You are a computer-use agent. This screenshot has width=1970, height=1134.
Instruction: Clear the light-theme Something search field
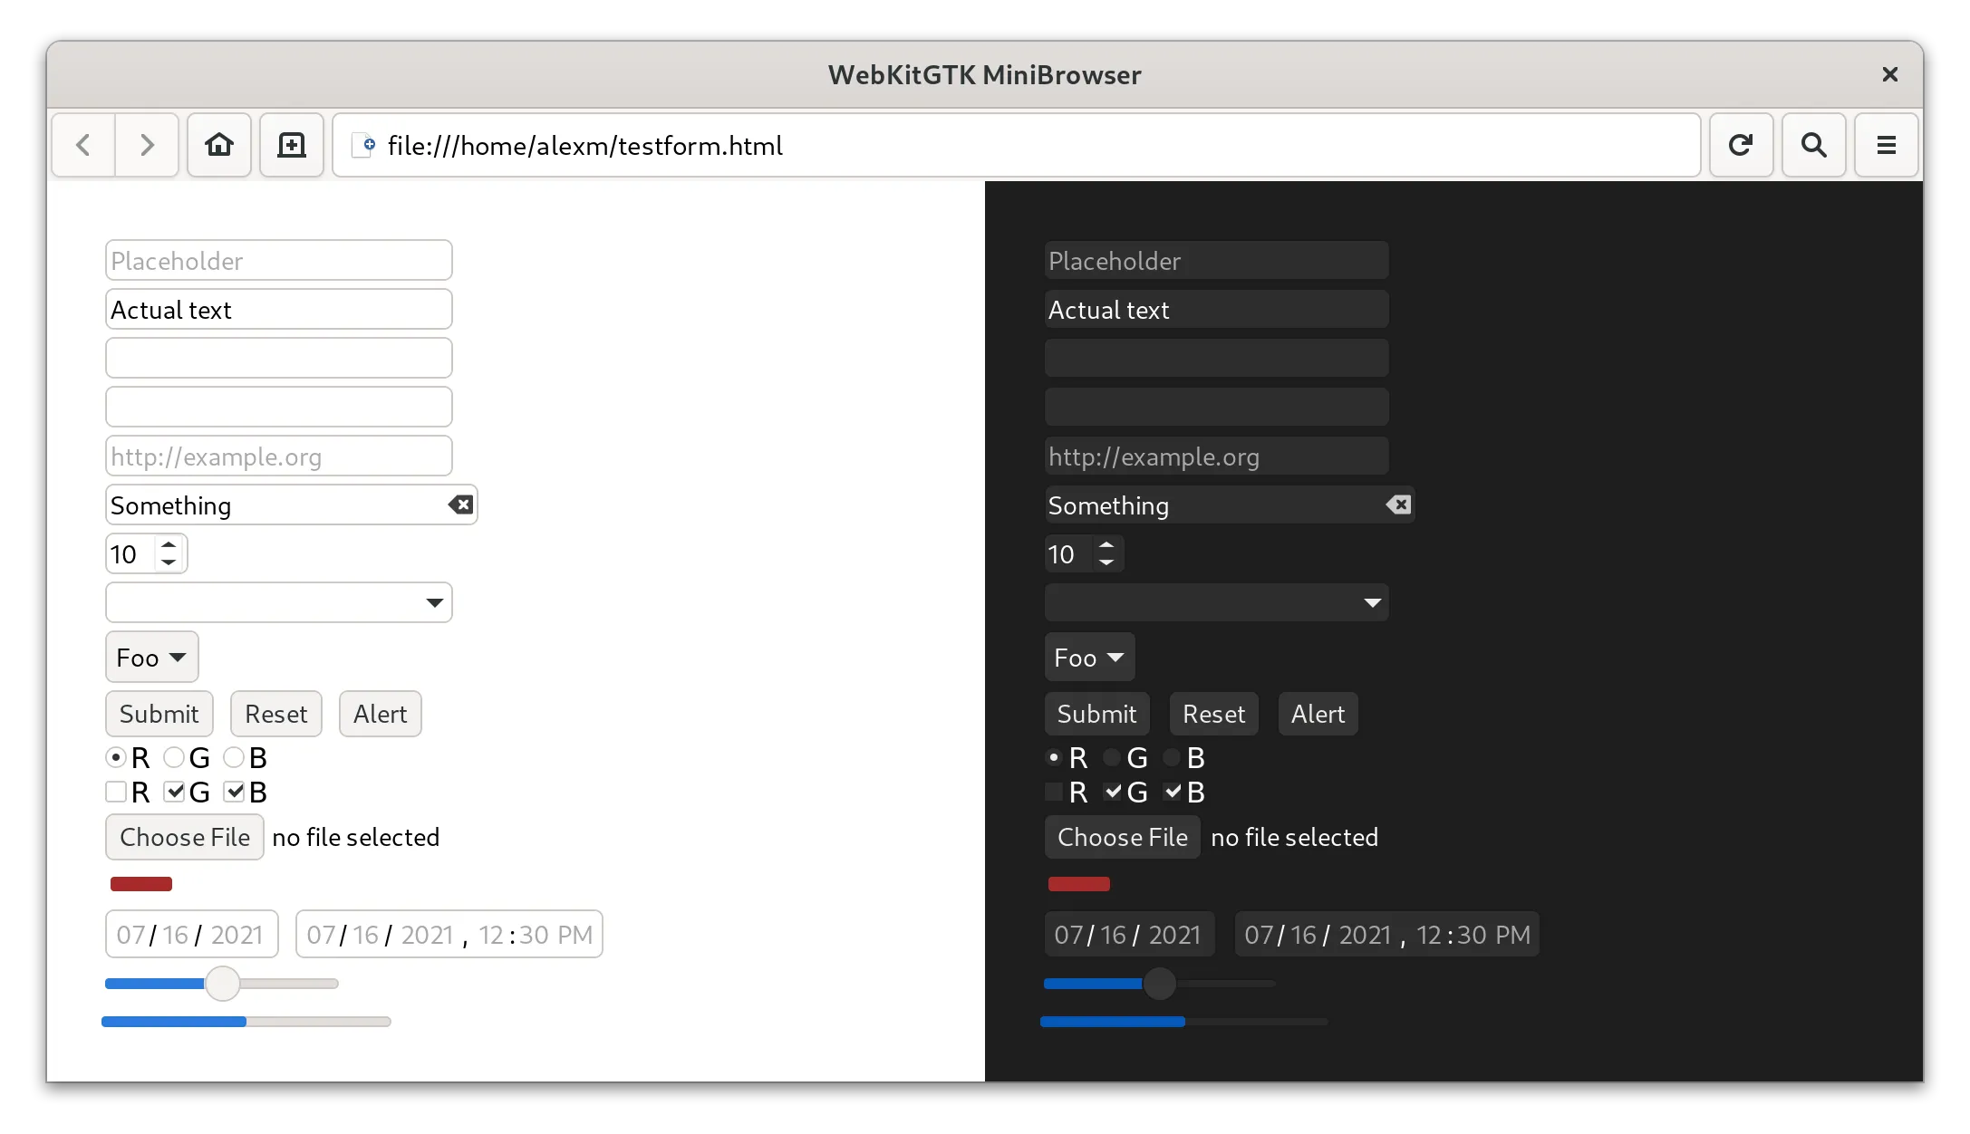pyautogui.click(x=460, y=505)
